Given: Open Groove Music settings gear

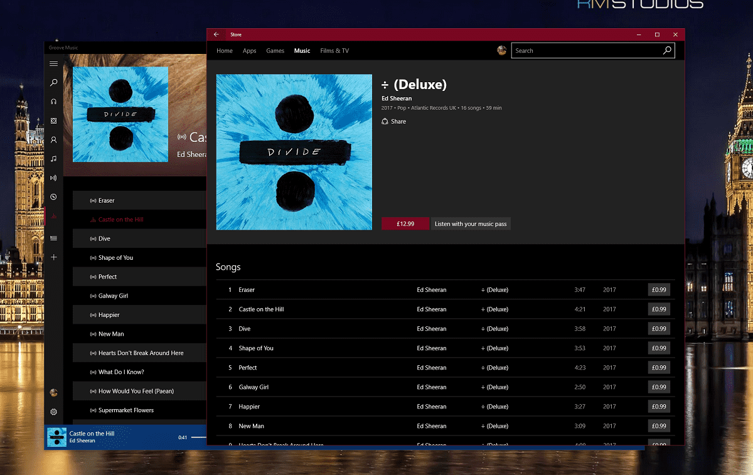Looking at the screenshot, I should click(54, 412).
